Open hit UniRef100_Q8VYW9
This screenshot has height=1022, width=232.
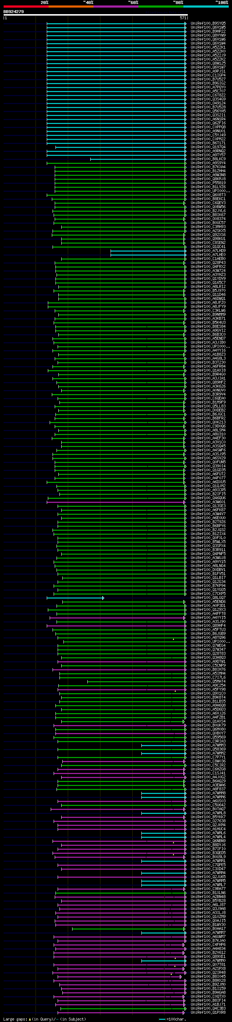click(208, 35)
